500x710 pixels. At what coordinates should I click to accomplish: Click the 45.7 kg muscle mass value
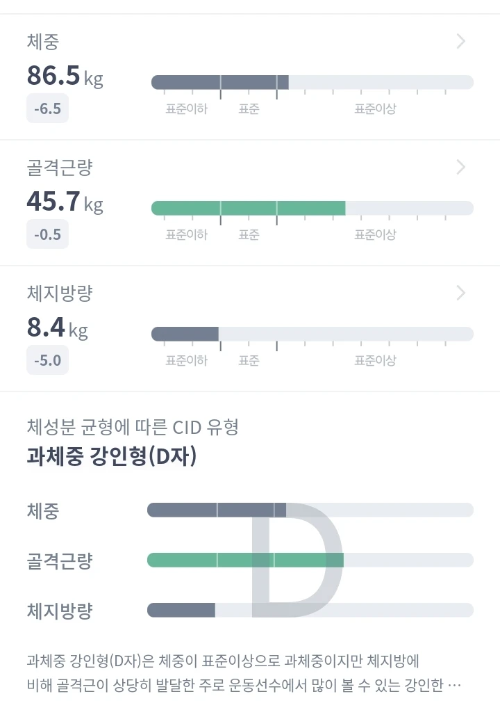[65, 202]
